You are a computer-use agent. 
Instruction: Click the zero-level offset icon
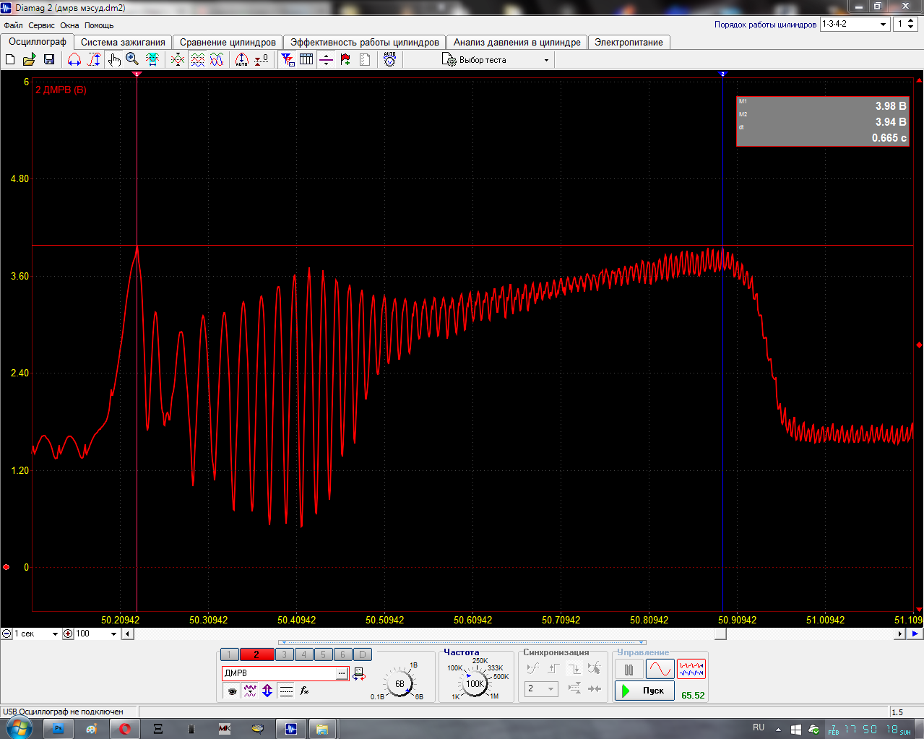tap(262, 60)
